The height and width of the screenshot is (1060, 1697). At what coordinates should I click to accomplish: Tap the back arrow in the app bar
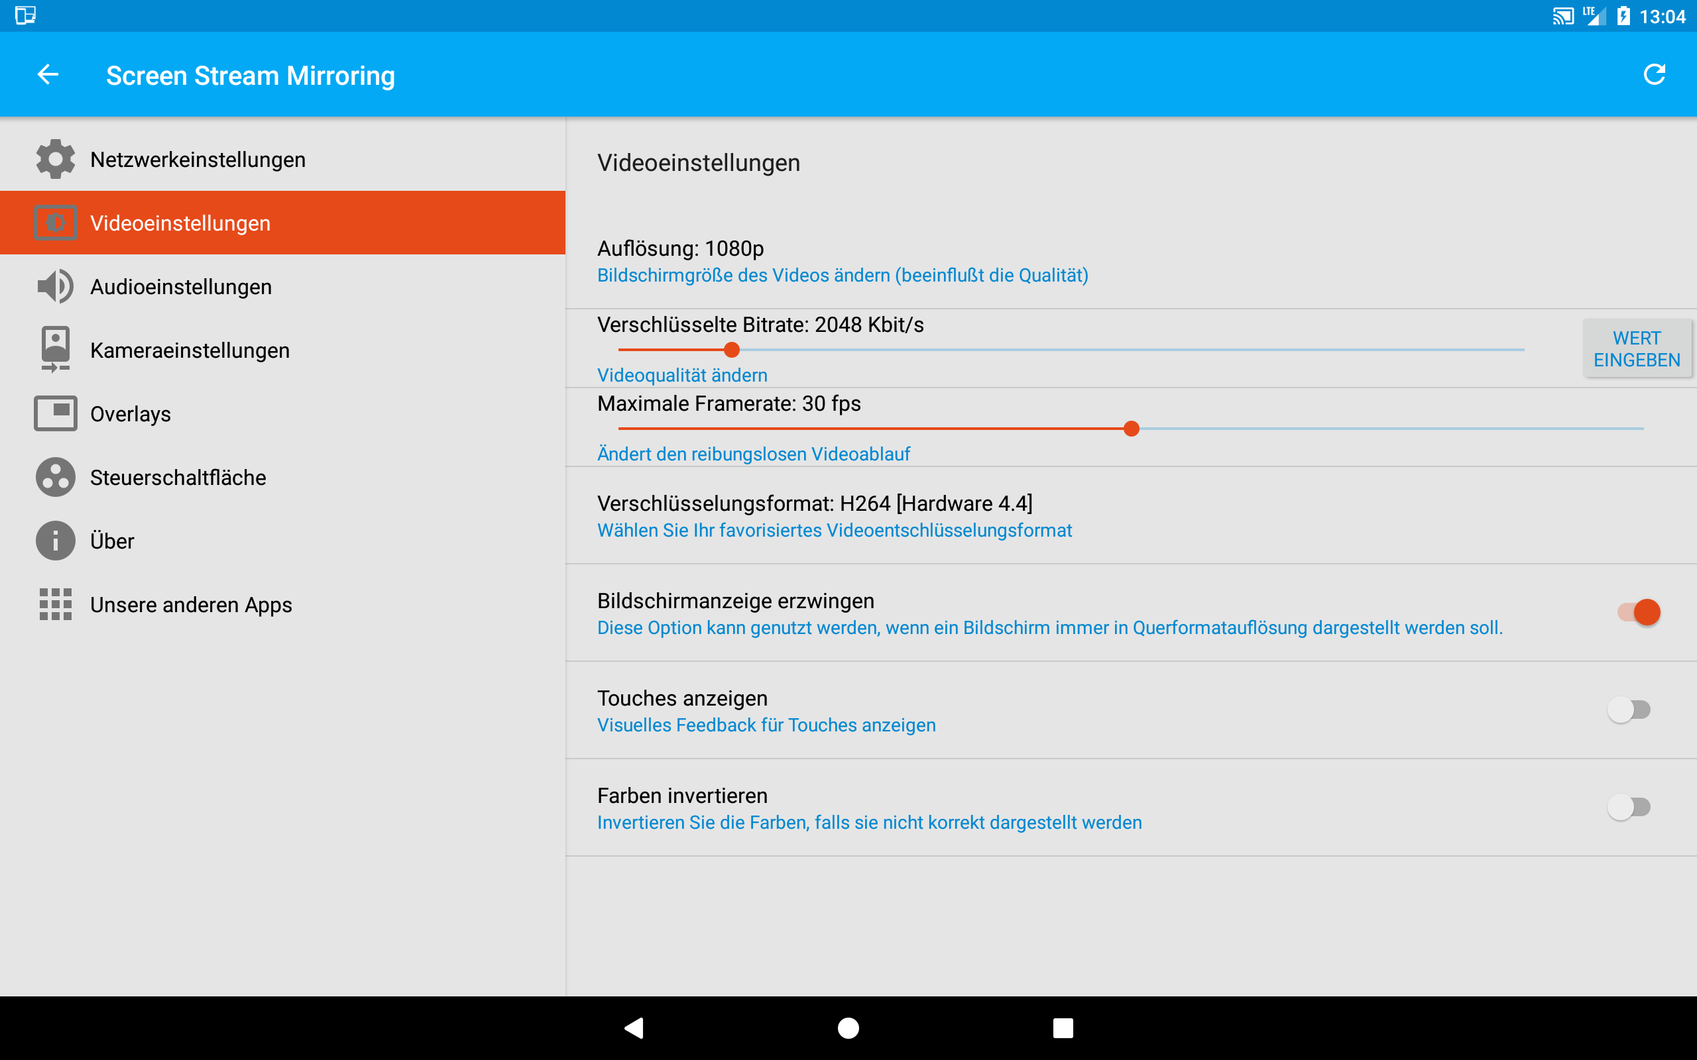pos(48,74)
